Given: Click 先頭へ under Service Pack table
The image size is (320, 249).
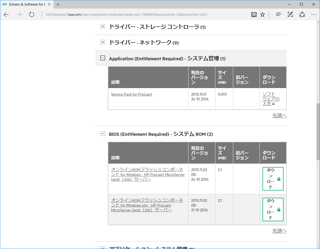Looking at the screenshot, I should click(x=280, y=116).
